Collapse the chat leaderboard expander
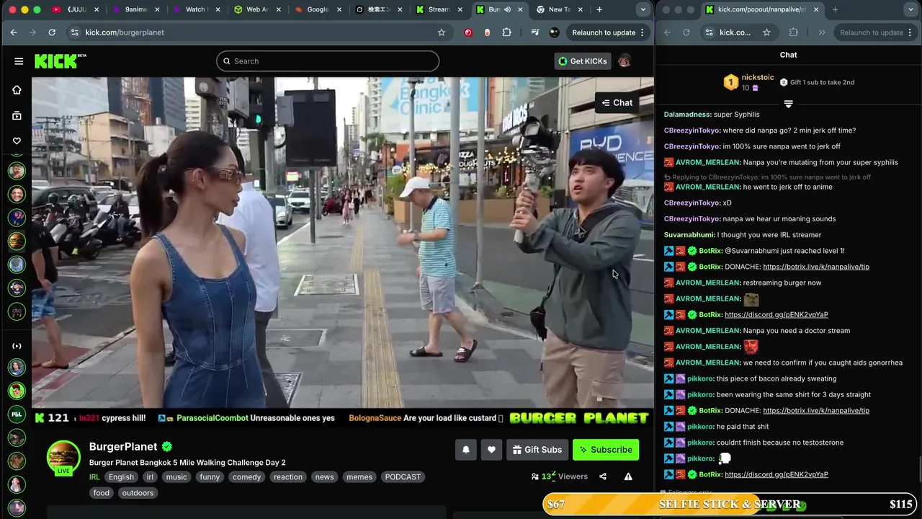This screenshot has height=519, width=922. pyautogui.click(x=788, y=105)
